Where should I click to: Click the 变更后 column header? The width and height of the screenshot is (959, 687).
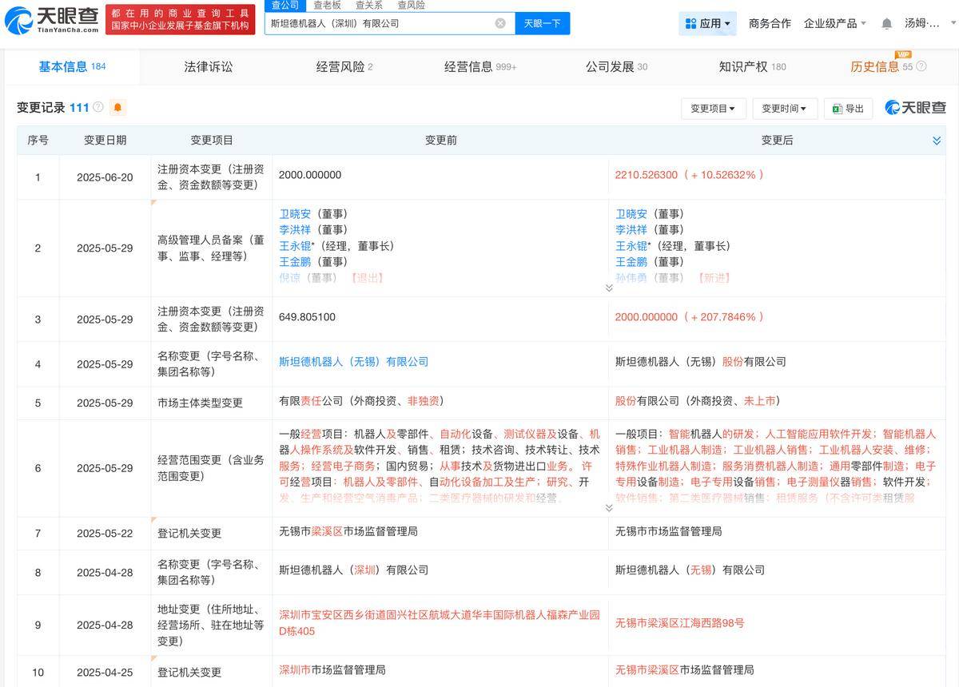(x=777, y=141)
